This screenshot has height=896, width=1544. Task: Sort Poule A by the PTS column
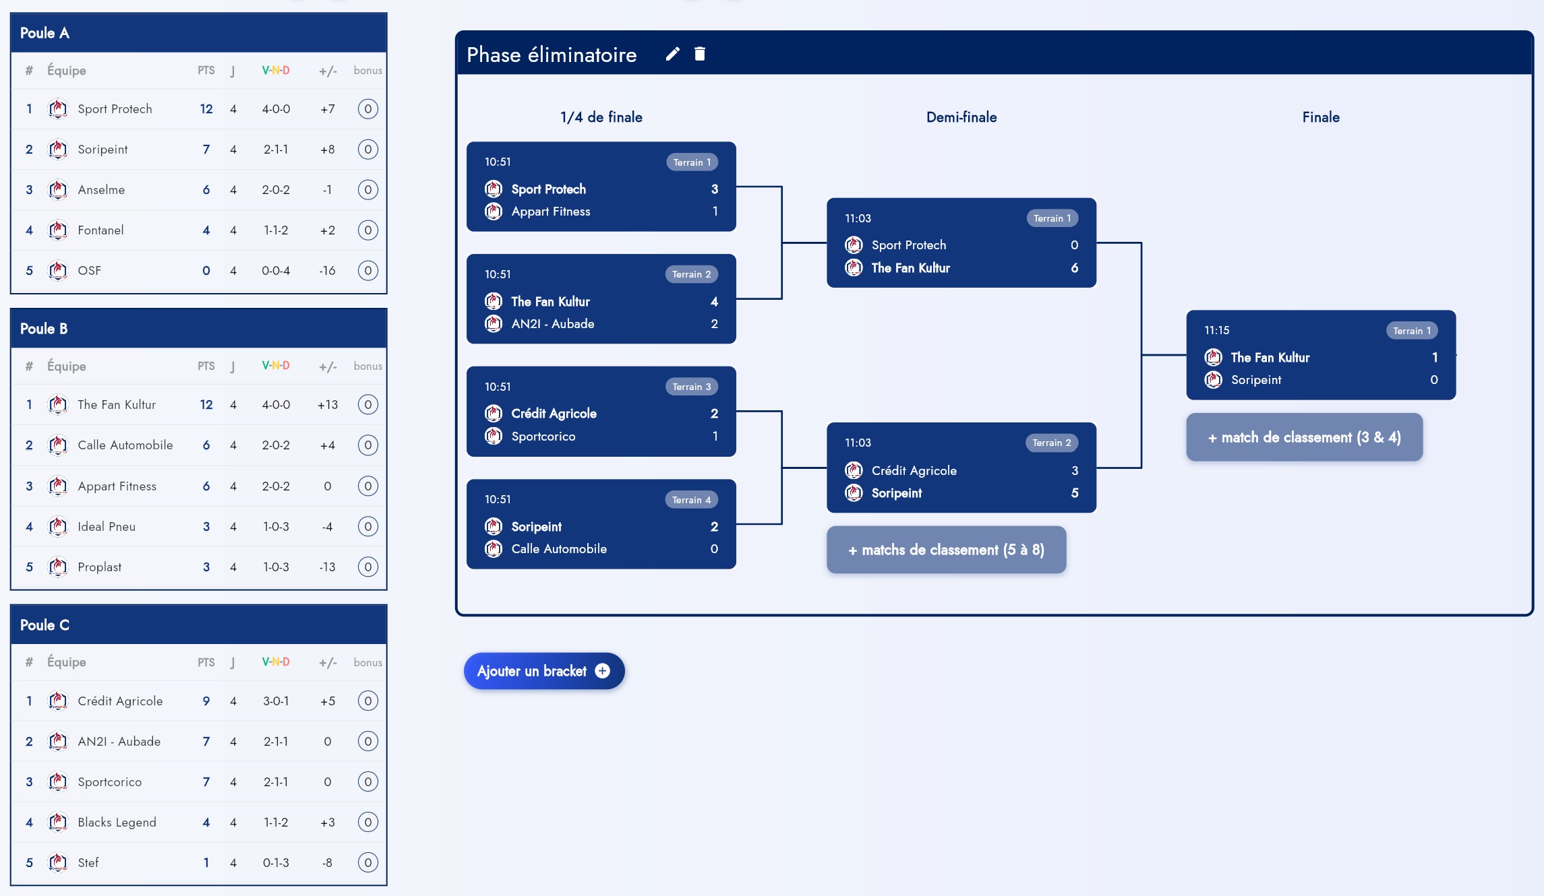206,71
